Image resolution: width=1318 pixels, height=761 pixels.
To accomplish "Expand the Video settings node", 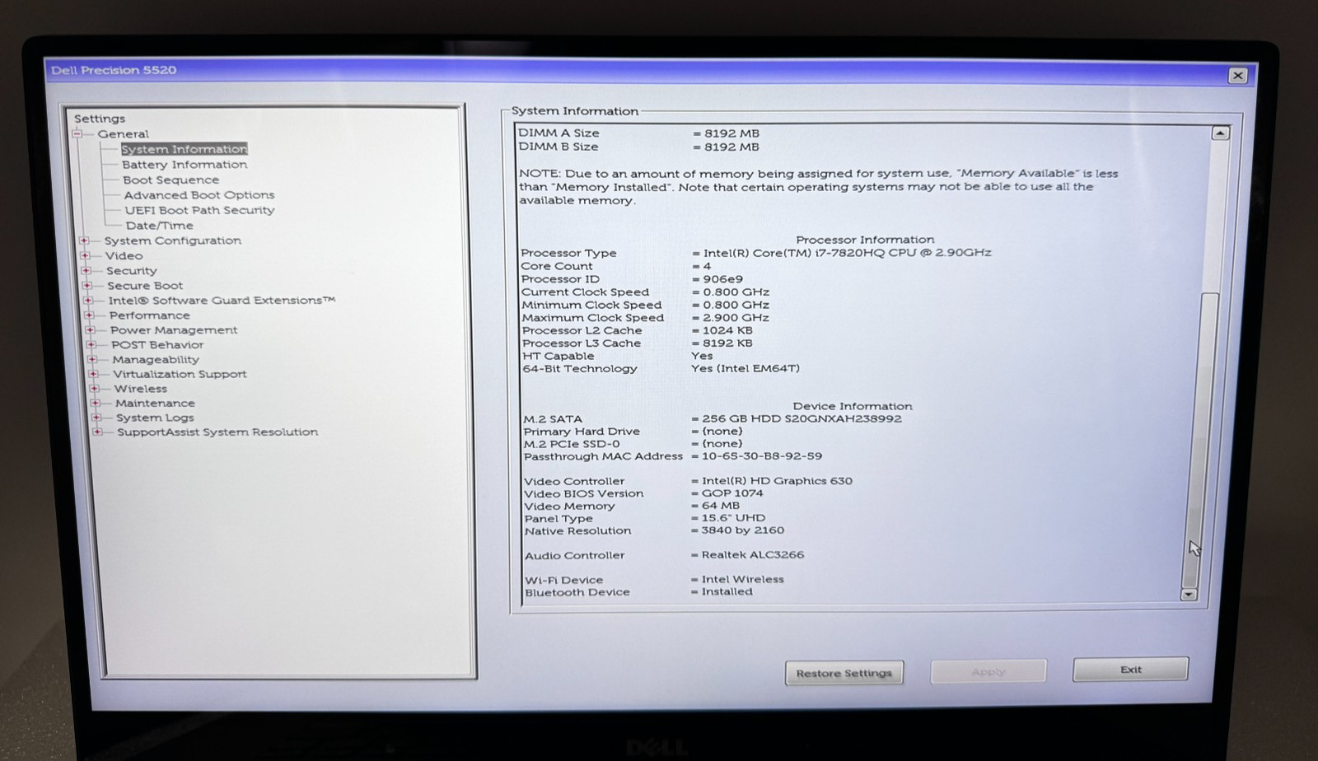I will pos(85,255).
